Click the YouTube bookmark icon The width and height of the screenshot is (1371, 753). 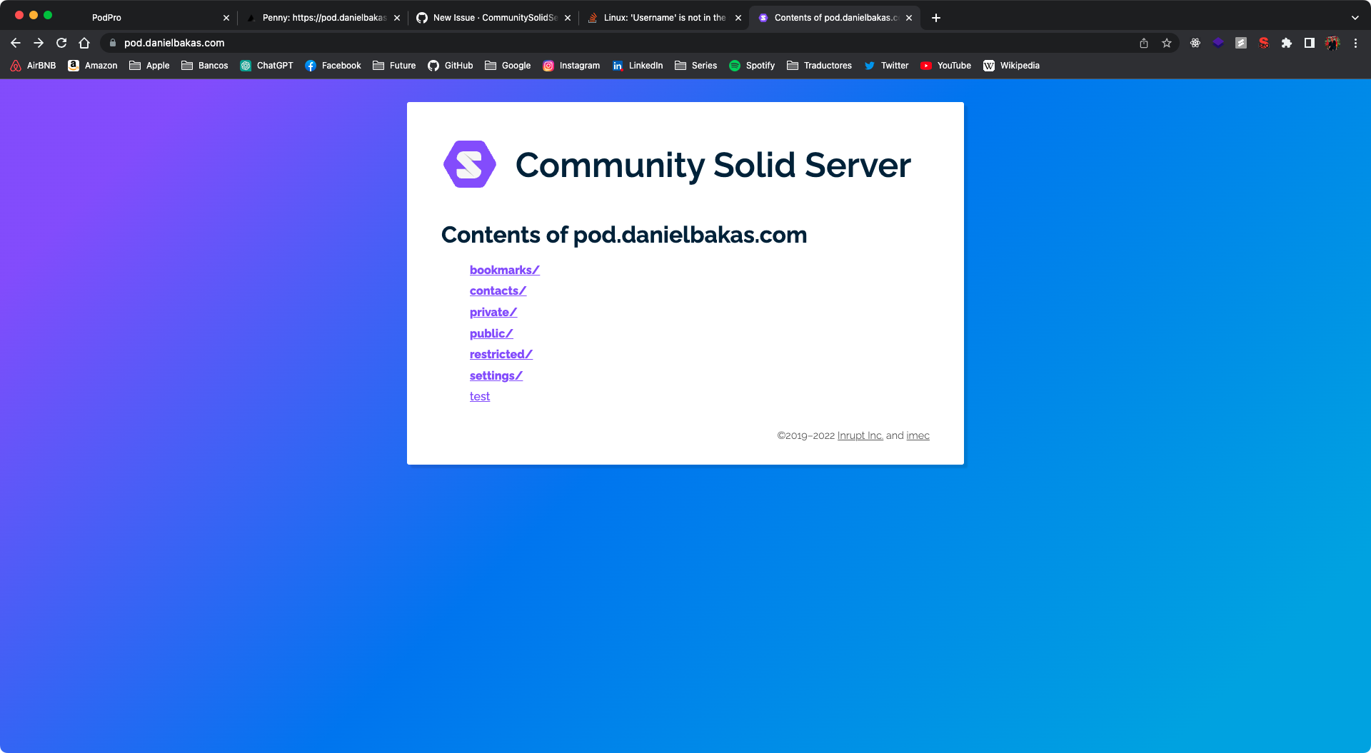click(926, 66)
